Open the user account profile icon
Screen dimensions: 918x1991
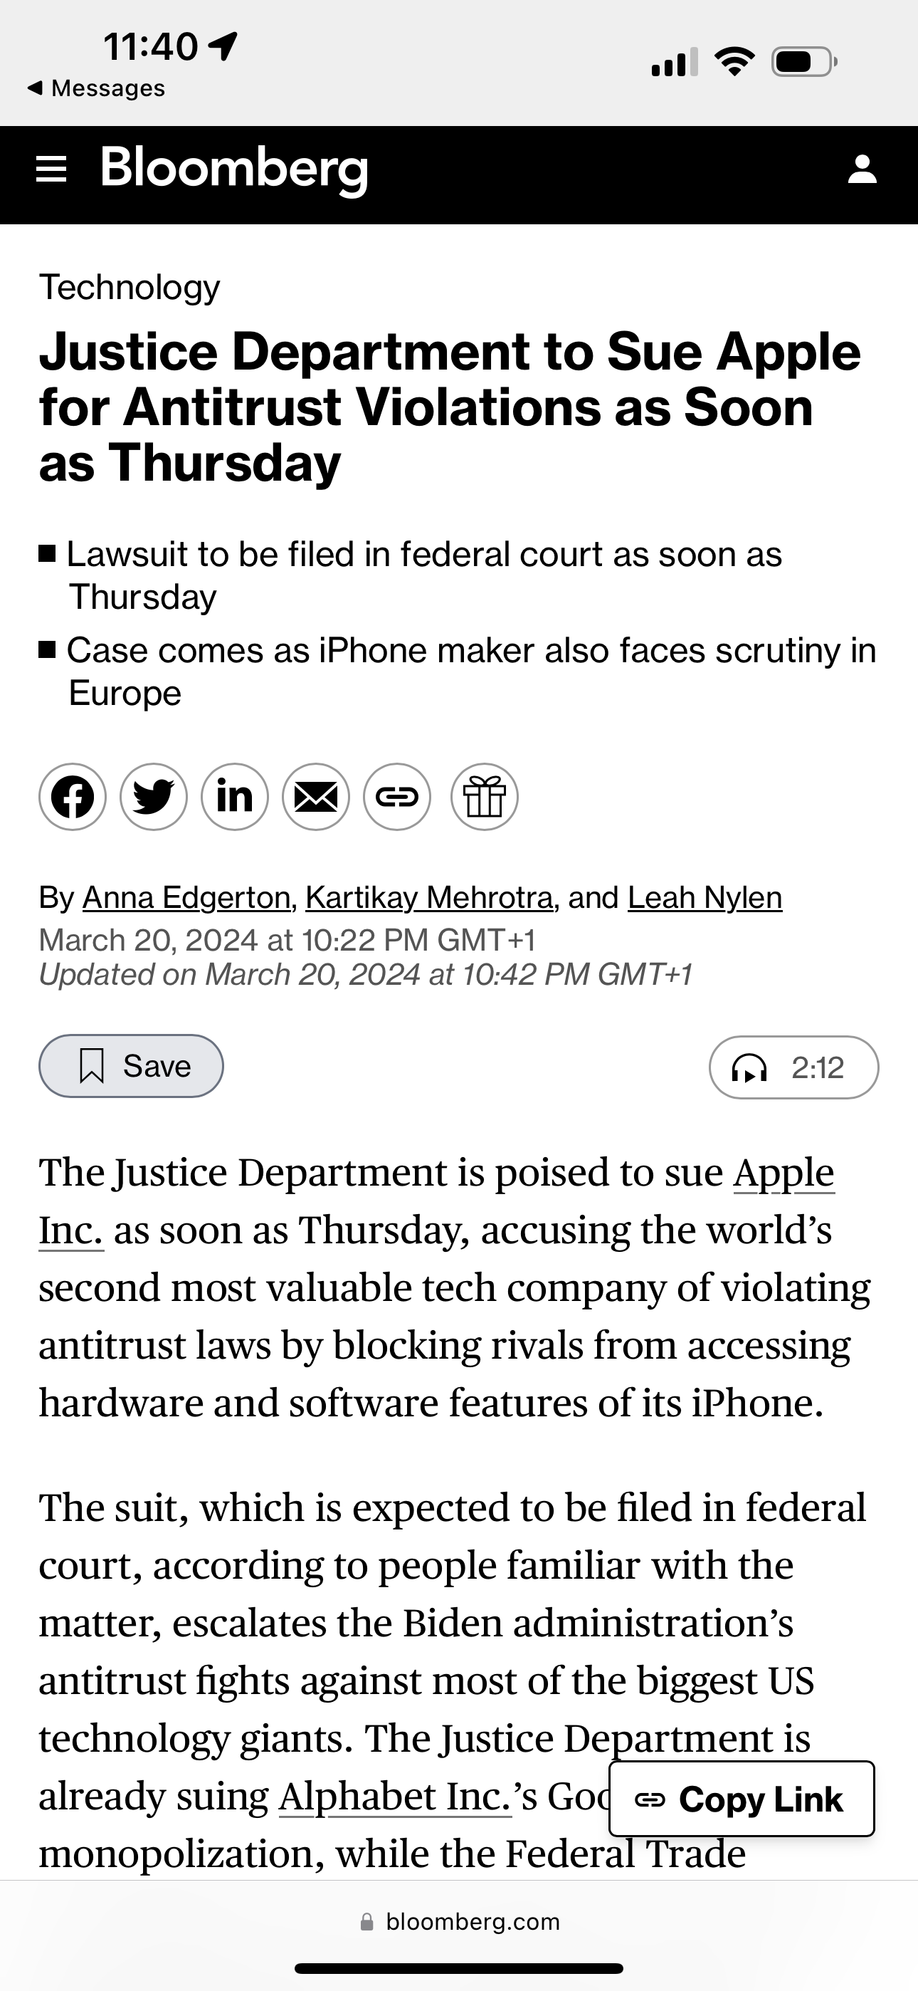[x=862, y=169]
